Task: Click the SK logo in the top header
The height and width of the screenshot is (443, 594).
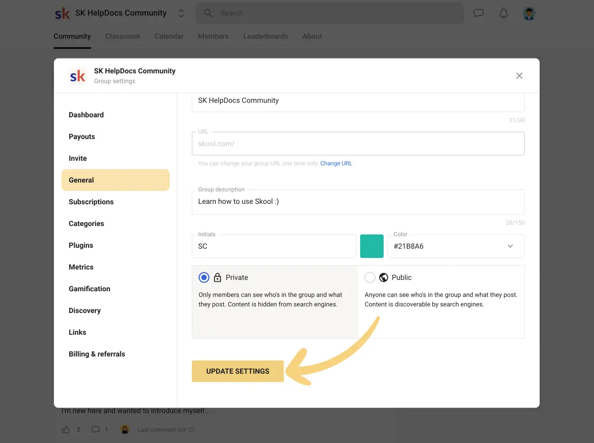Action: point(62,14)
